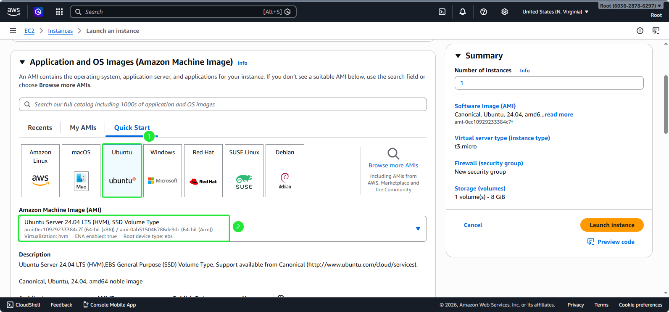This screenshot has height=312, width=669.
Task: Open Firewall (security group) summary link
Action: click(x=489, y=163)
